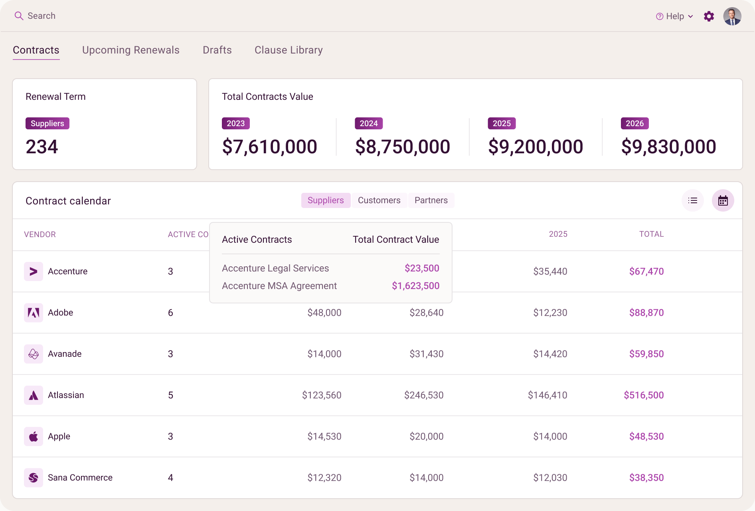Click the $1,623,500 contract value
755x511 pixels.
(x=415, y=286)
